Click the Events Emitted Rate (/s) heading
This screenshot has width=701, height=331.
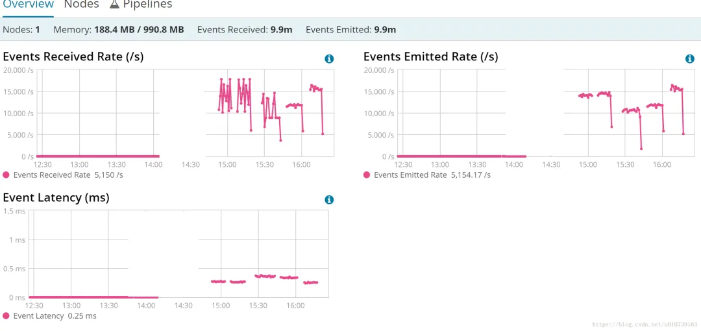pos(430,57)
